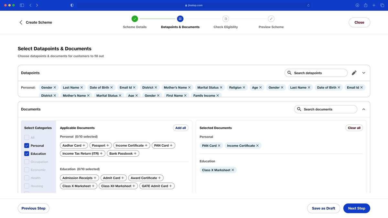Screen dimensions: 388x218
Task: Click the Add all documents button
Action: (180, 128)
